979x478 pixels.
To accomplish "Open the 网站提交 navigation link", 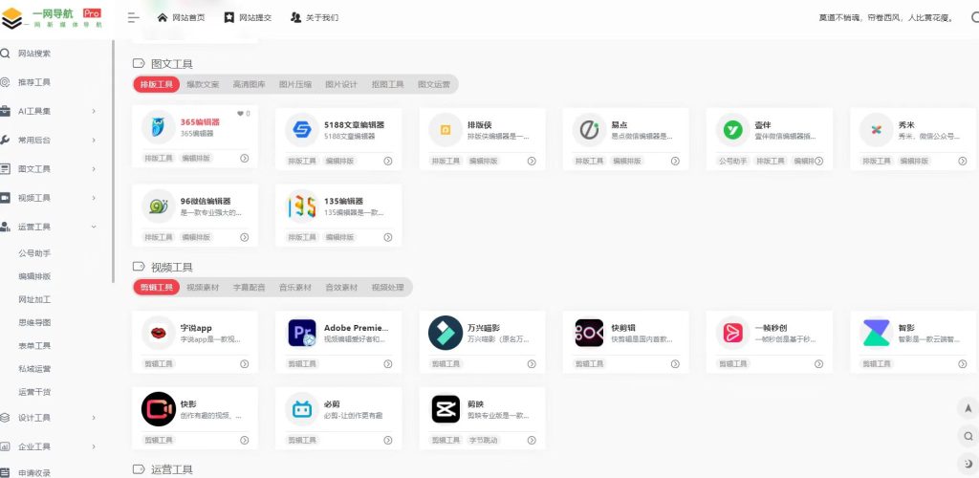I will coord(247,17).
